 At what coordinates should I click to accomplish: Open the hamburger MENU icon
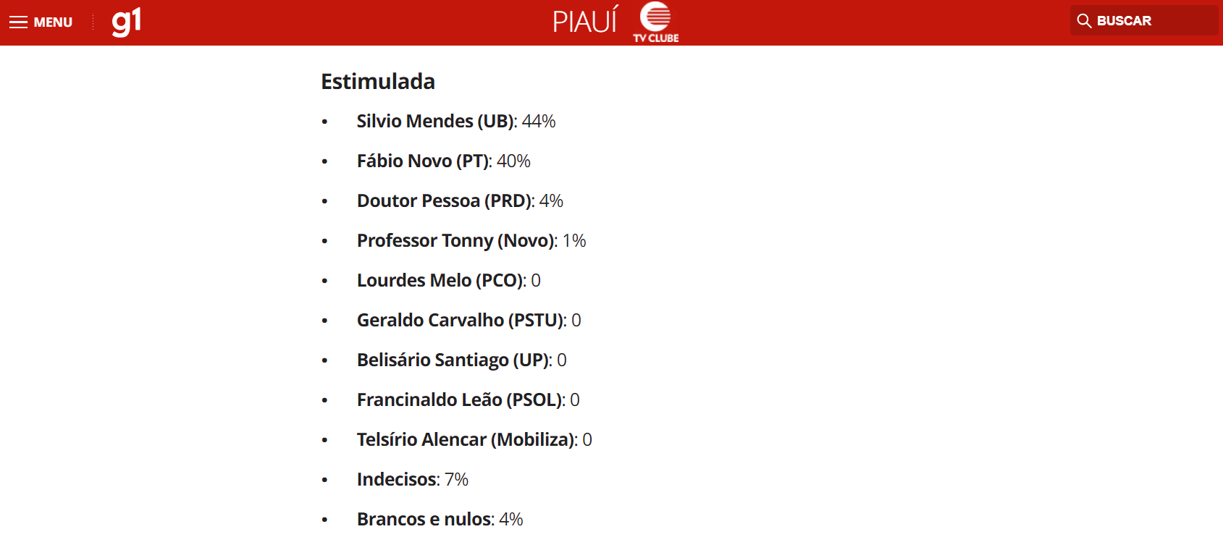coord(18,22)
